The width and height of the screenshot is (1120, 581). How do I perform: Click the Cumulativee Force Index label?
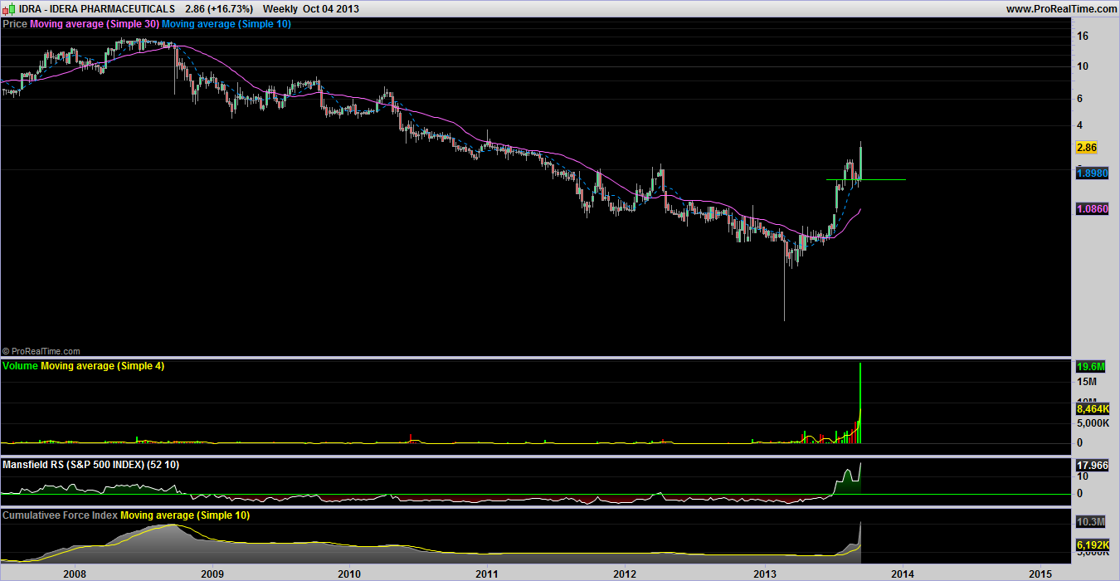[x=61, y=515]
